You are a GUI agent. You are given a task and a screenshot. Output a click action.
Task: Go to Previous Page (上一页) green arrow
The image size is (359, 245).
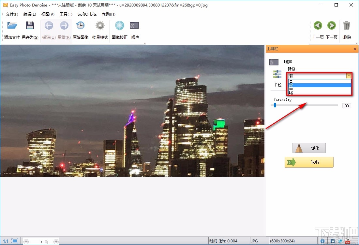[318, 25]
